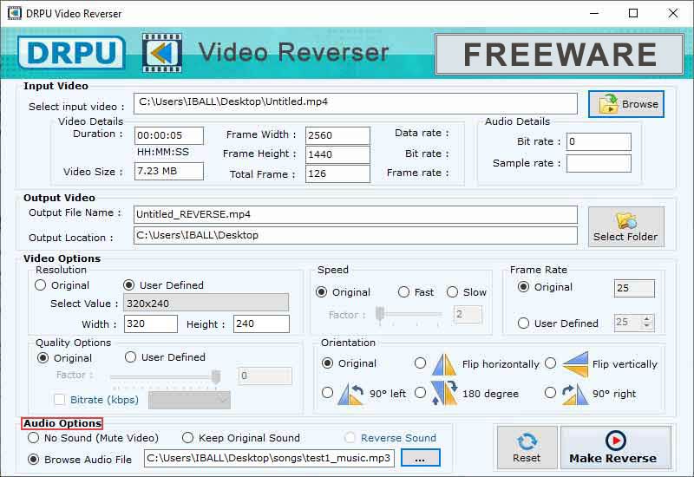Click the speed Factor value box
The image size is (694, 477).
pyautogui.click(x=468, y=315)
